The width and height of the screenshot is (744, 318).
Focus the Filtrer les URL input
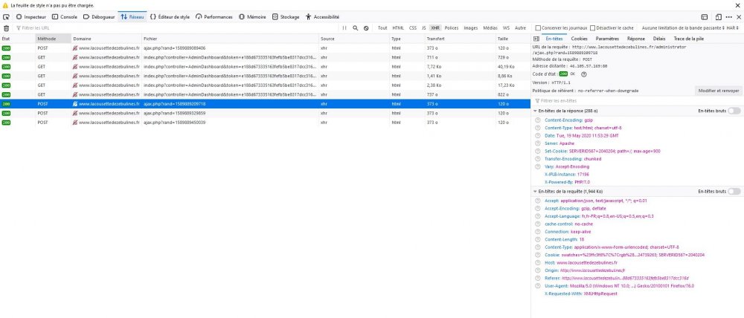point(176,28)
